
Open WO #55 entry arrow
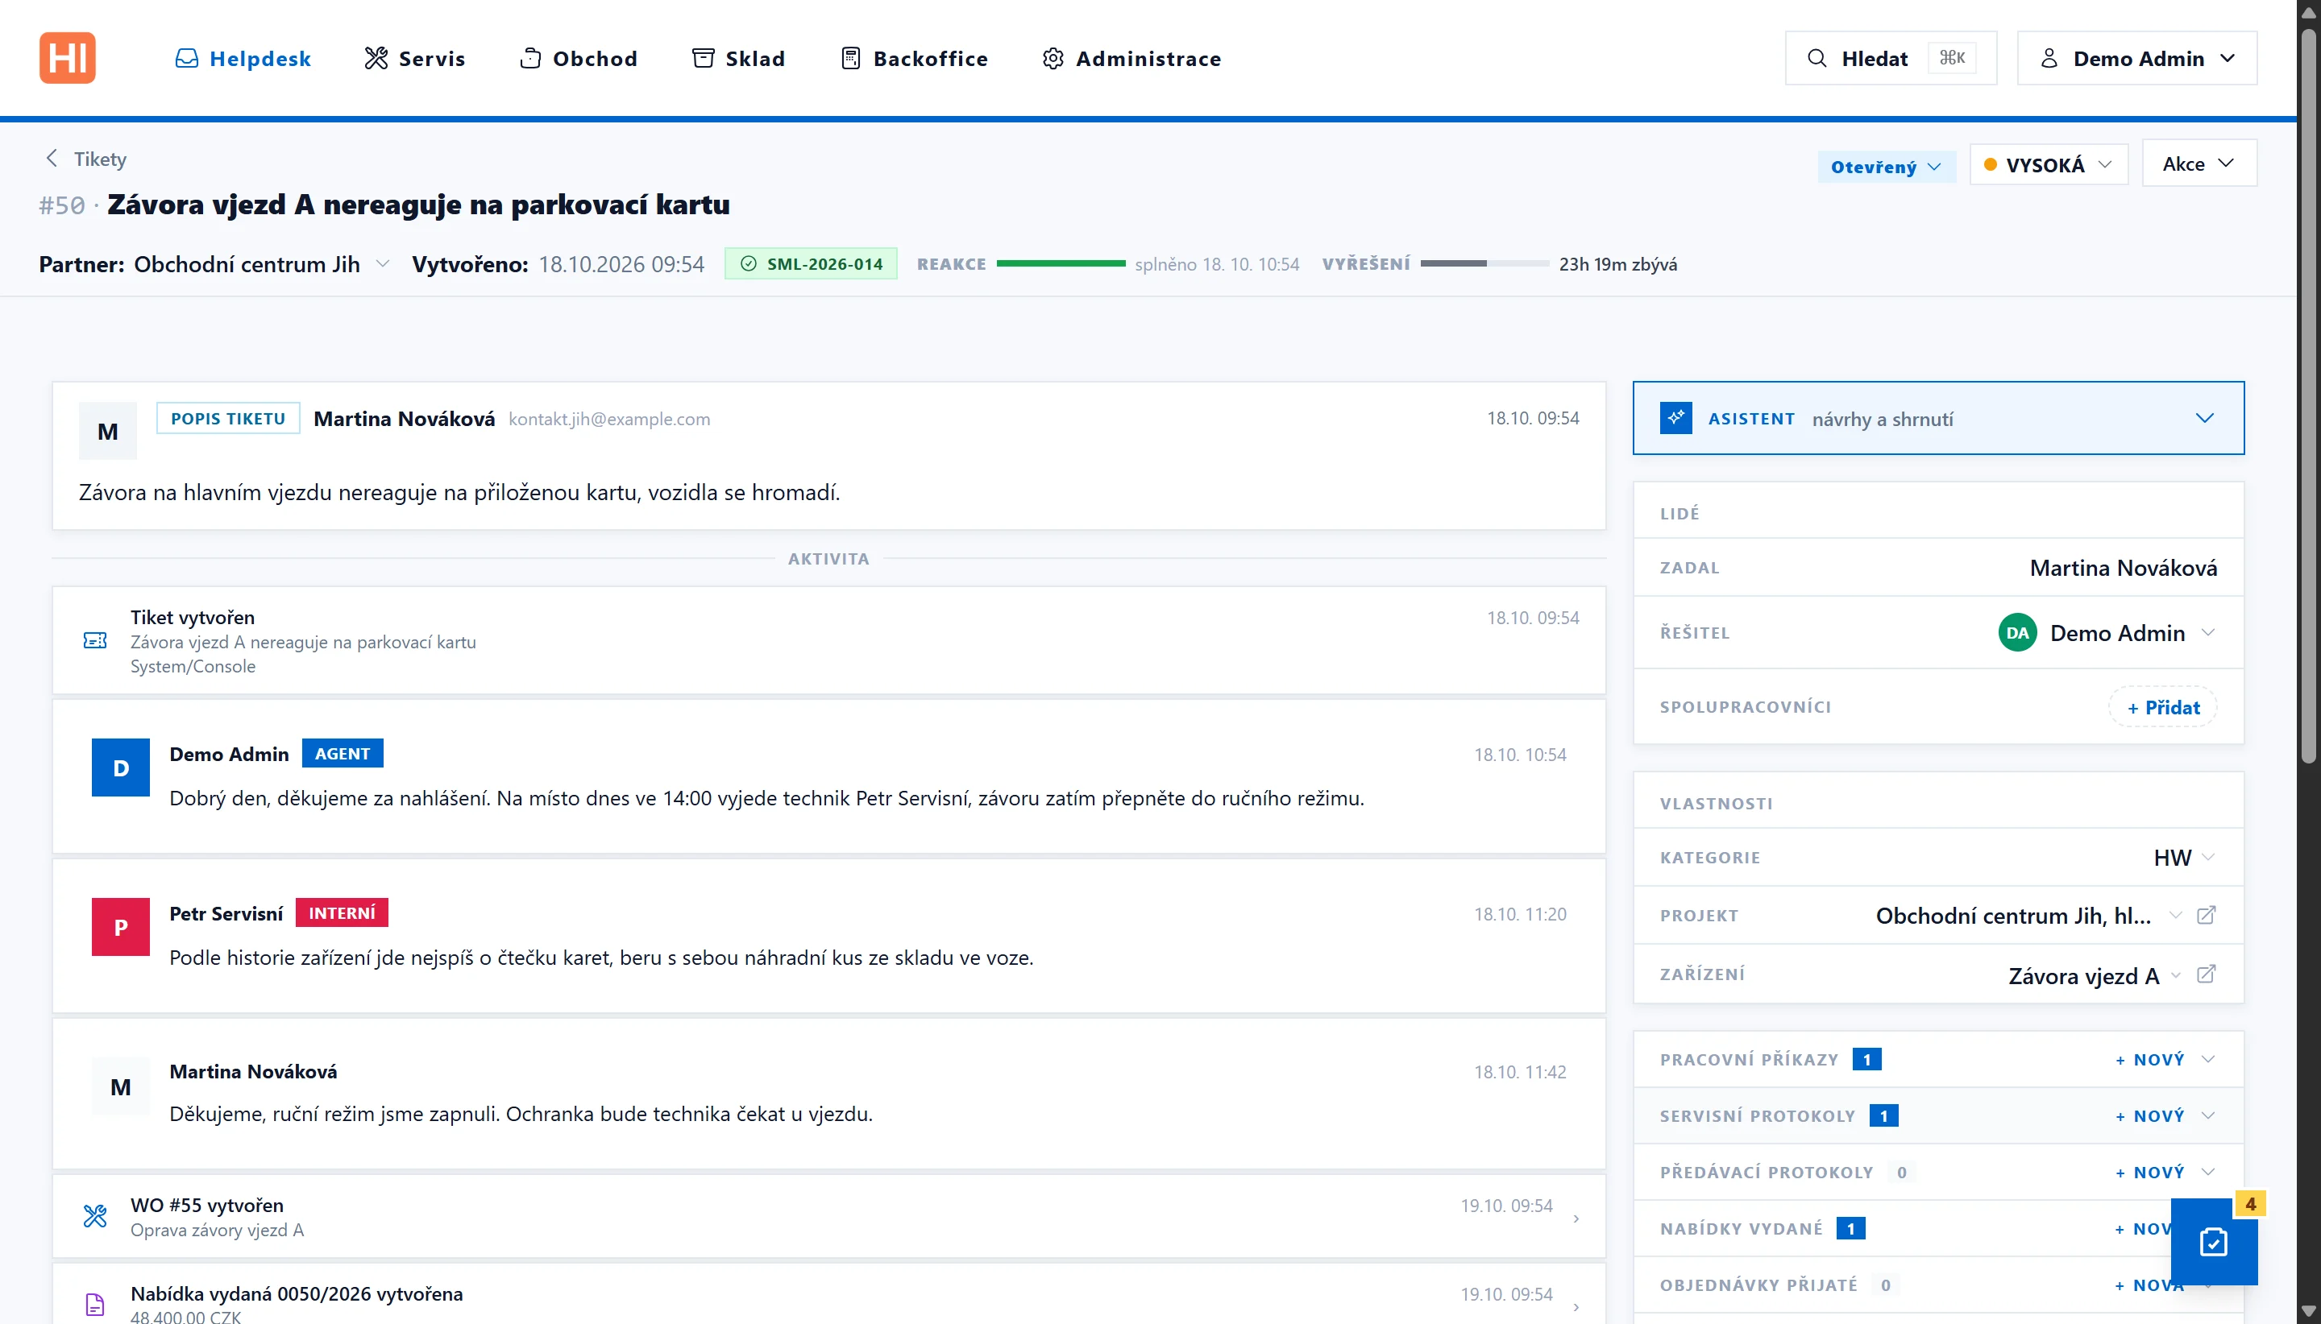point(1576,1218)
